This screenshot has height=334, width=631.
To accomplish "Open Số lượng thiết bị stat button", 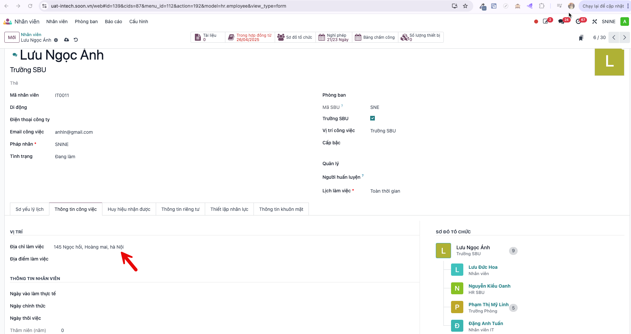I will (x=421, y=37).
